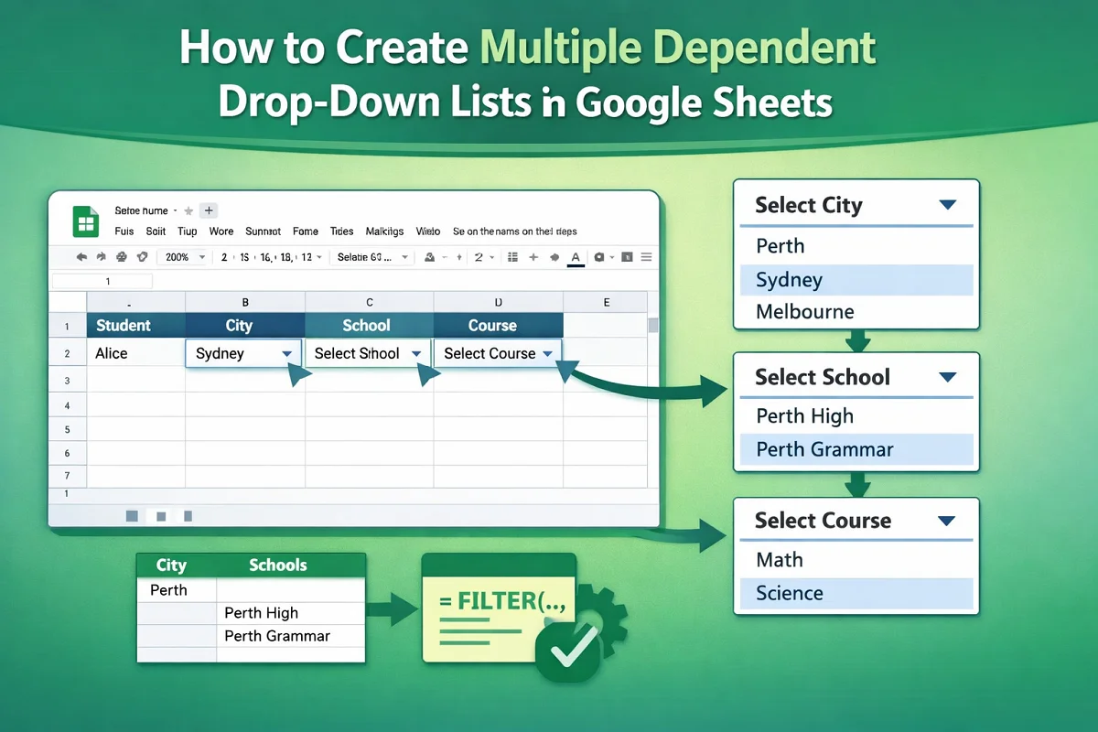Image resolution: width=1098 pixels, height=732 pixels.
Task: Collapse the Select City list header arrow
Action: click(x=948, y=205)
